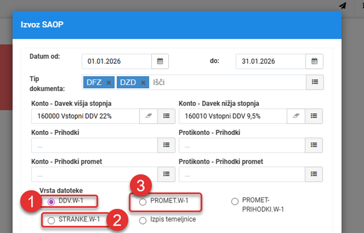Image resolution: width=364 pixels, height=233 pixels.
Task: Click the 'do' date field showing 31.01.2026
Action: 271,61
